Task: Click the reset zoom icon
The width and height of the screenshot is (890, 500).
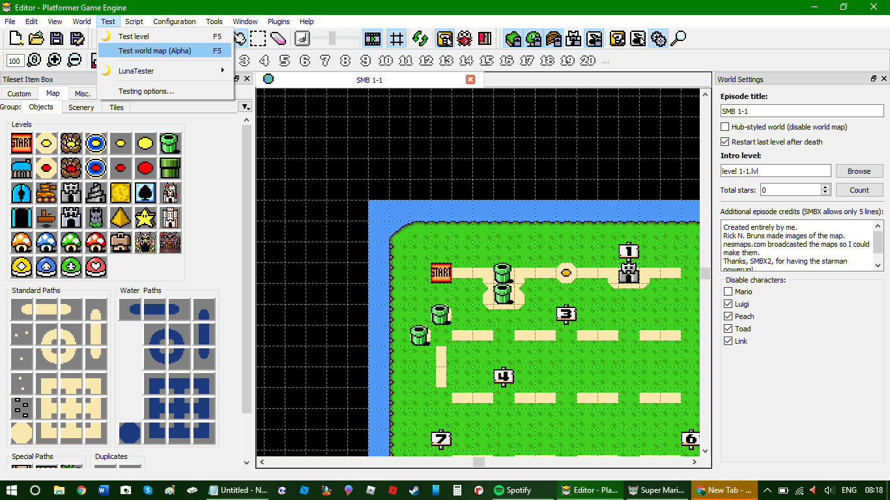Action: click(x=34, y=60)
